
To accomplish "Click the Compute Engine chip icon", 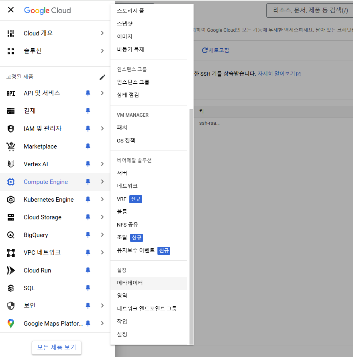I will coord(11,182).
